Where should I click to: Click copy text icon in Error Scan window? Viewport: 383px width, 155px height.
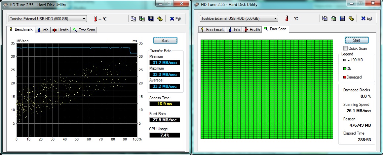pyautogui.click(x=325, y=18)
